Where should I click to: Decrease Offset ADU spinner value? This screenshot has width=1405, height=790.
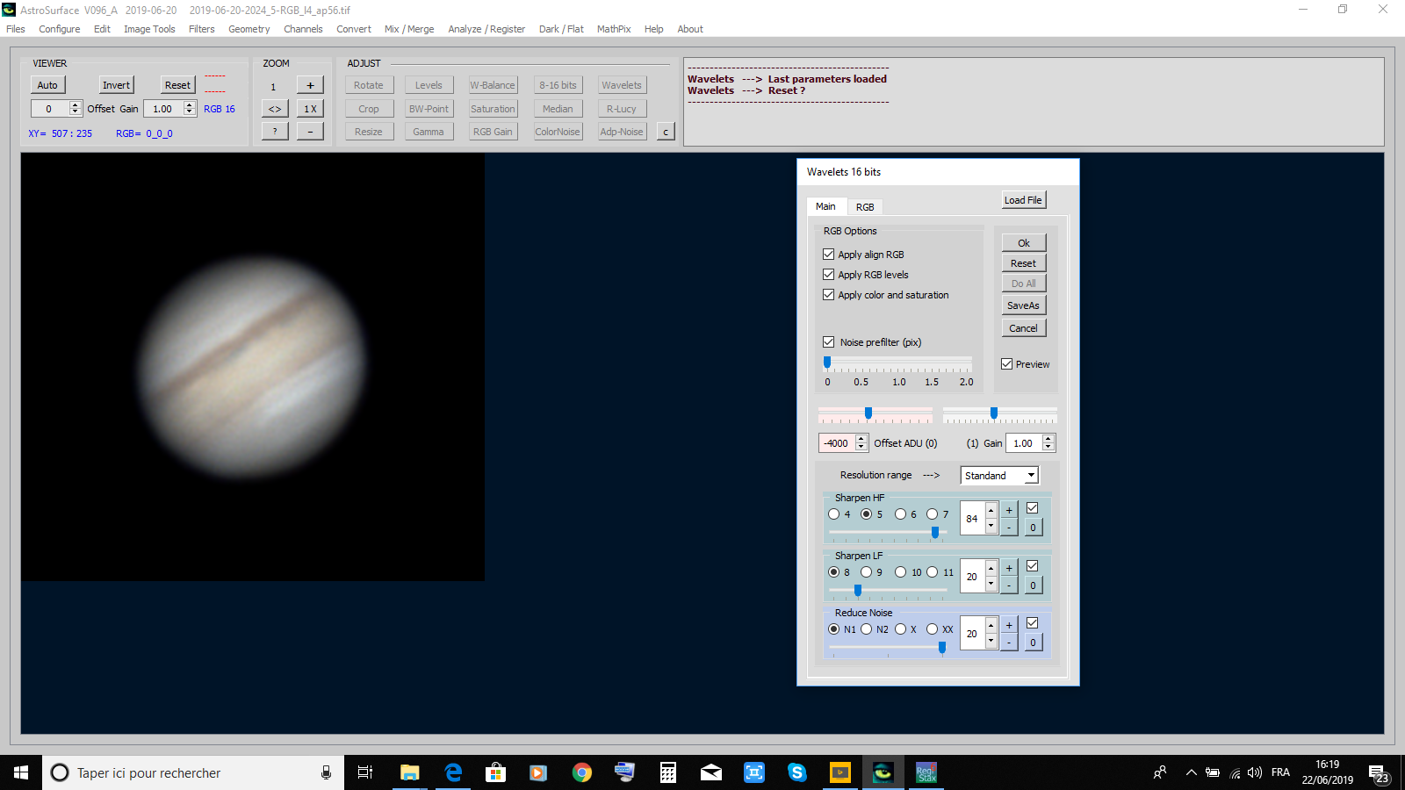coord(861,448)
